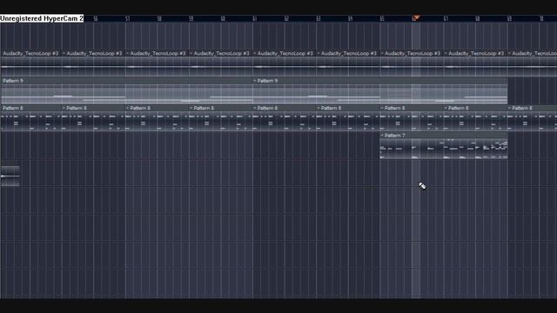This screenshot has width=557, height=313.
Task: Open the menu arrow of the later Pattern 9 clip
Action: pyautogui.click(x=255, y=81)
